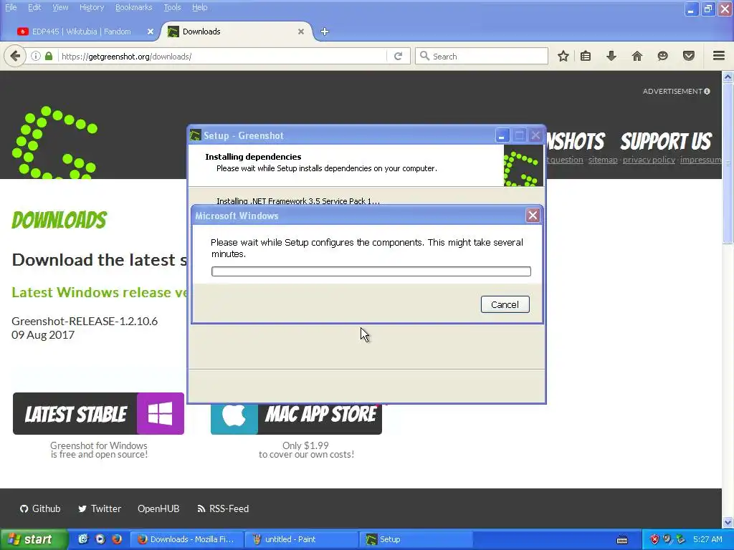Go to the Home page icon
Screen dimensions: 734x550
pyautogui.click(x=637, y=56)
